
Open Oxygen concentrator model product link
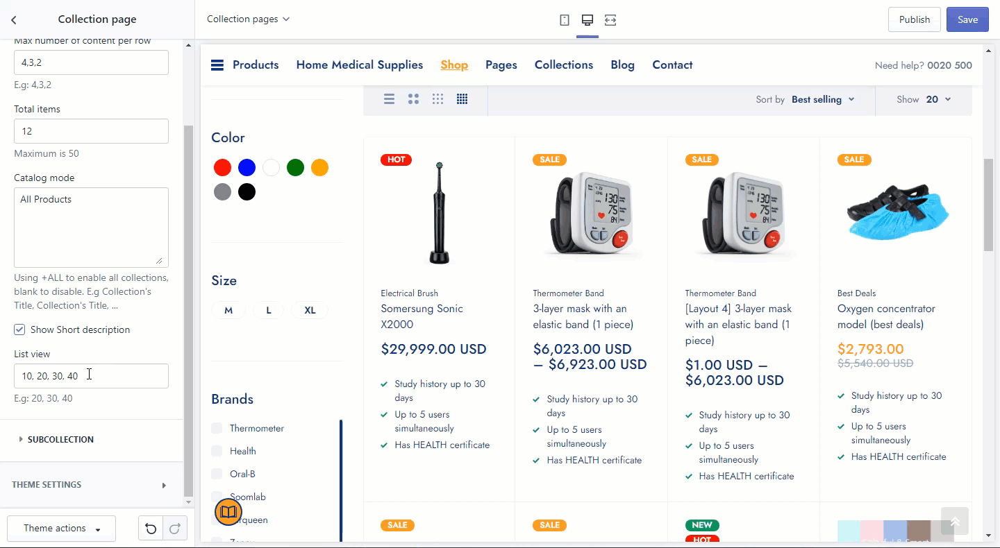point(886,316)
